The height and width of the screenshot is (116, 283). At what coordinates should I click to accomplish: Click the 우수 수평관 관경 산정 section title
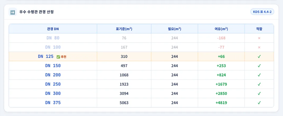pos(36,12)
